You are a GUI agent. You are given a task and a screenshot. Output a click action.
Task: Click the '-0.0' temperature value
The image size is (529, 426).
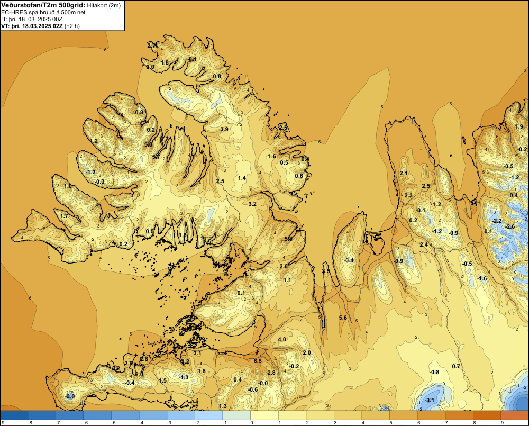[263, 383]
